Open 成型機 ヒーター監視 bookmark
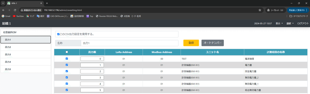Screen dimensions: 310x94 130,16
